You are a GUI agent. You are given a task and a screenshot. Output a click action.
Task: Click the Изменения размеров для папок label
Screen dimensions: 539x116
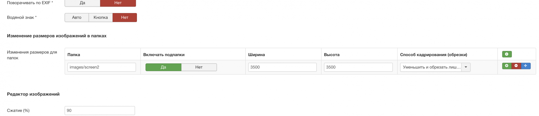(32, 55)
